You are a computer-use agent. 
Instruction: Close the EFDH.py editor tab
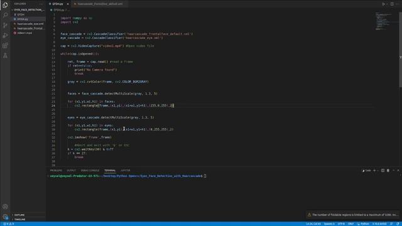tap(68, 4)
